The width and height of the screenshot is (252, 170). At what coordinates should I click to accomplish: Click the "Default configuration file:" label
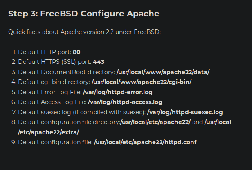(x=55, y=142)
